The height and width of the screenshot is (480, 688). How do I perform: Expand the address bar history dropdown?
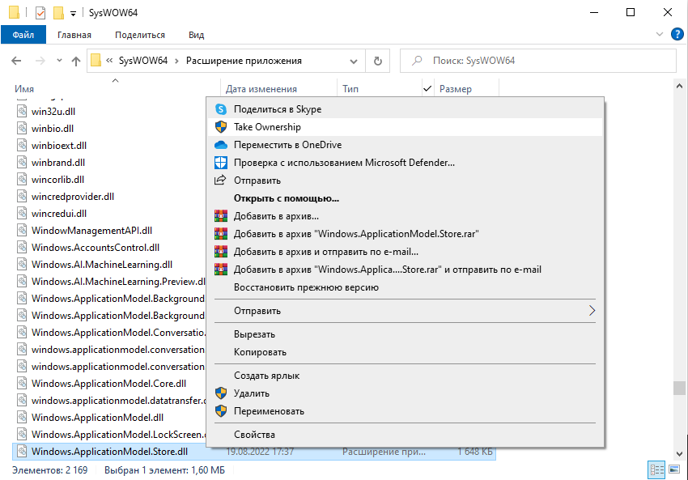coord(354,61)
